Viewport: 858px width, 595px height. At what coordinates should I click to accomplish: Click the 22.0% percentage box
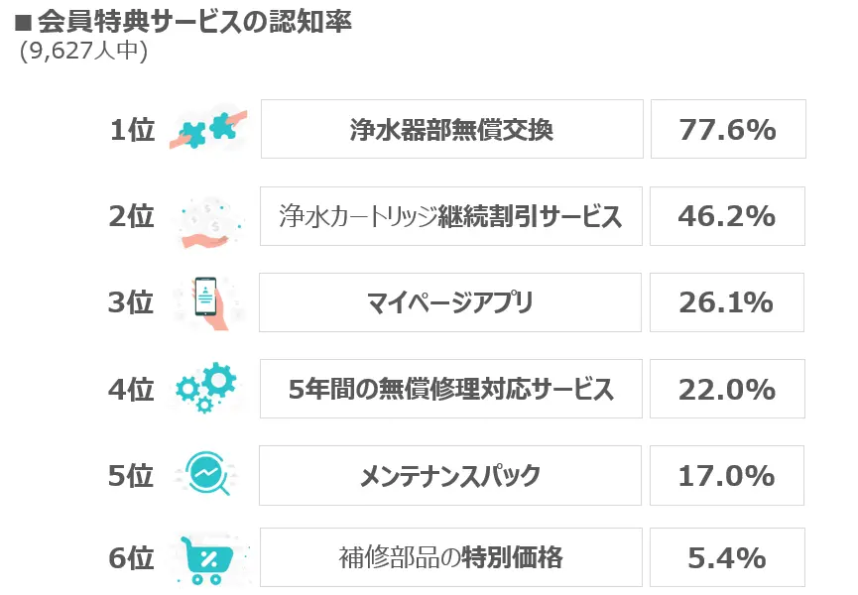pos(727,389)
